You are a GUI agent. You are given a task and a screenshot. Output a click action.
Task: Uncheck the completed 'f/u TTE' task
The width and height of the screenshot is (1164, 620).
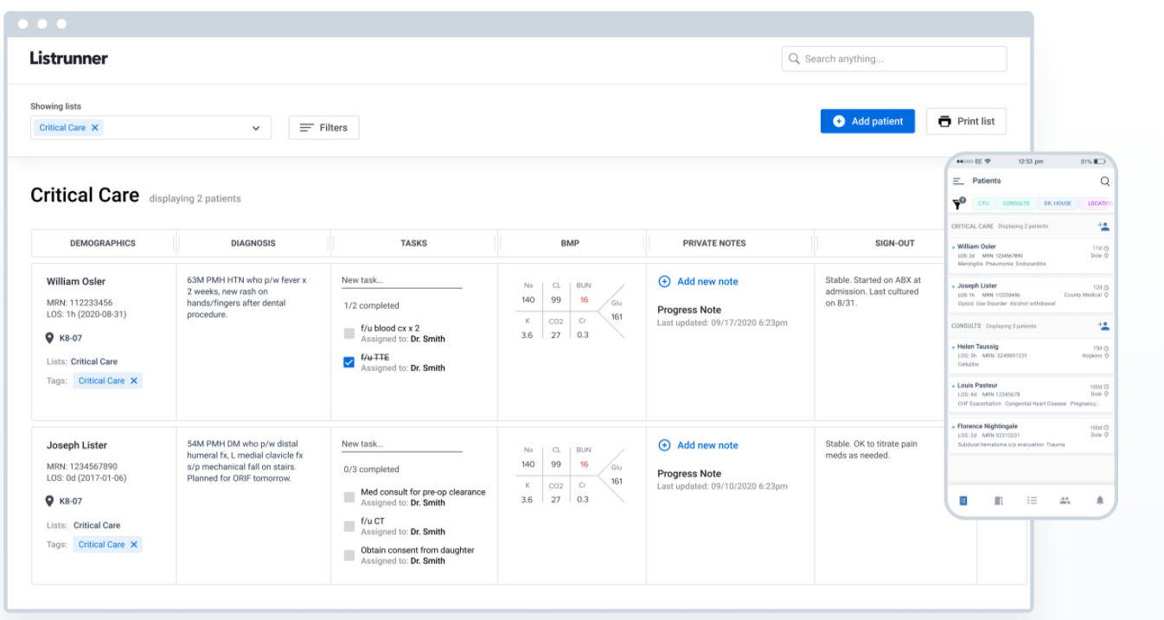(x=349, y=363)
